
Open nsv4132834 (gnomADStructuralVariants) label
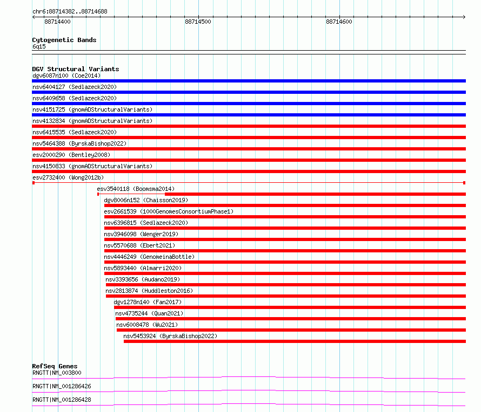click(92, 121)
